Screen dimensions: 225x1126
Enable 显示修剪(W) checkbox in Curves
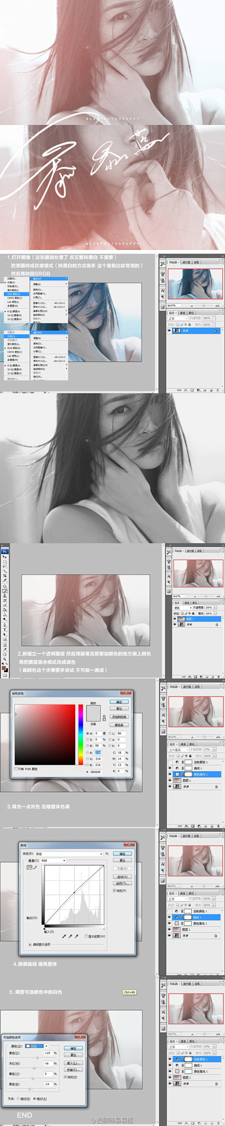coord(86,936)
